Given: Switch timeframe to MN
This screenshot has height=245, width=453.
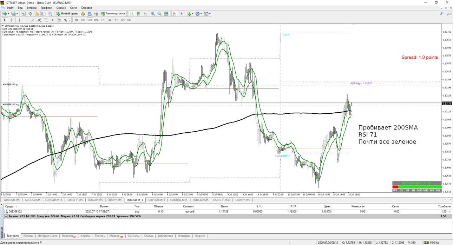Looking at the screenshot, I should coord(129,20).
